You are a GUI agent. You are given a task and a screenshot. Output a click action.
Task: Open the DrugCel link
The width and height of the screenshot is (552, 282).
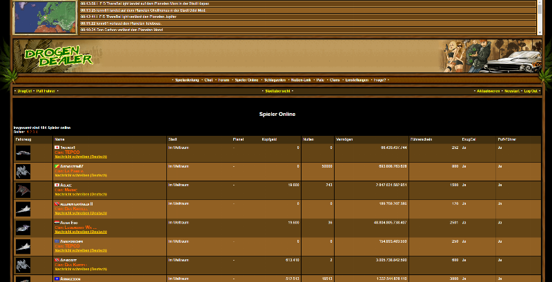pos(25,91)
